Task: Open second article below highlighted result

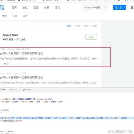Action: (21, 77)
